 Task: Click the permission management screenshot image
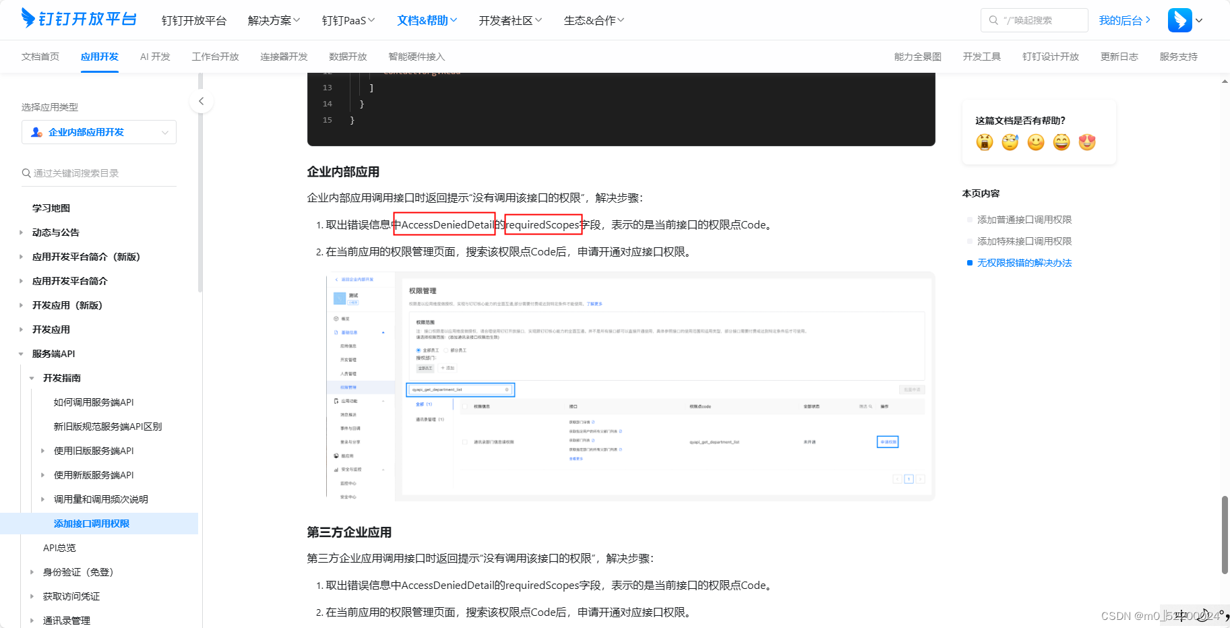[631, 386]
